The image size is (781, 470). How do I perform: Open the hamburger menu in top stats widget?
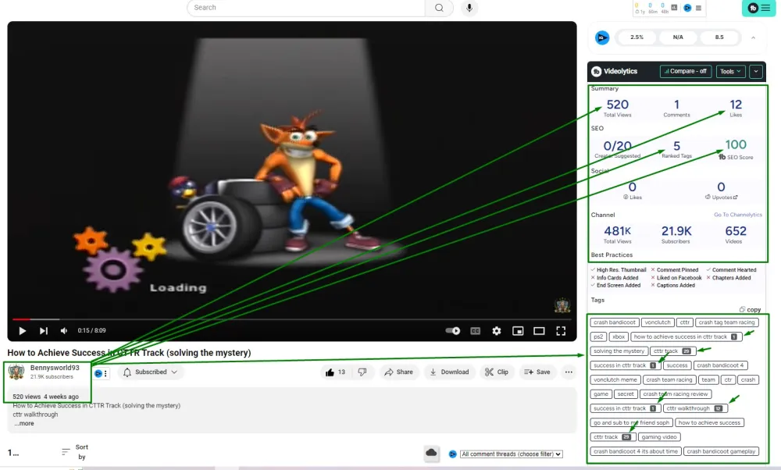tap(698, 8)
